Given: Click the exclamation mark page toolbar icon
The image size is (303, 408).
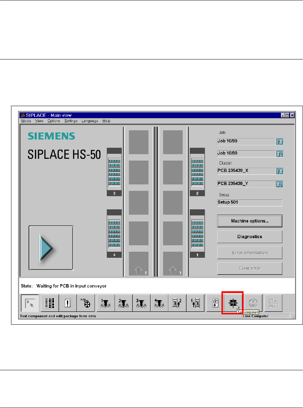Looking at the screenshot, I should click(x=68, y=303).
